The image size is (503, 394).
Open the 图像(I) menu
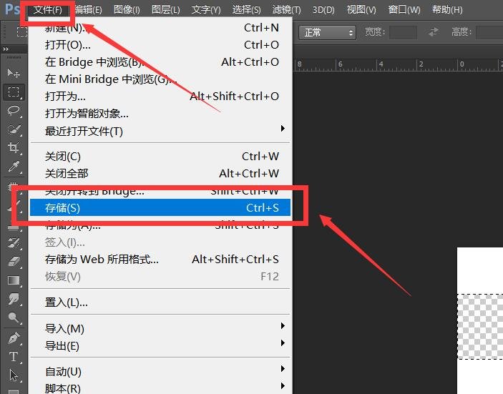point(127,9)
